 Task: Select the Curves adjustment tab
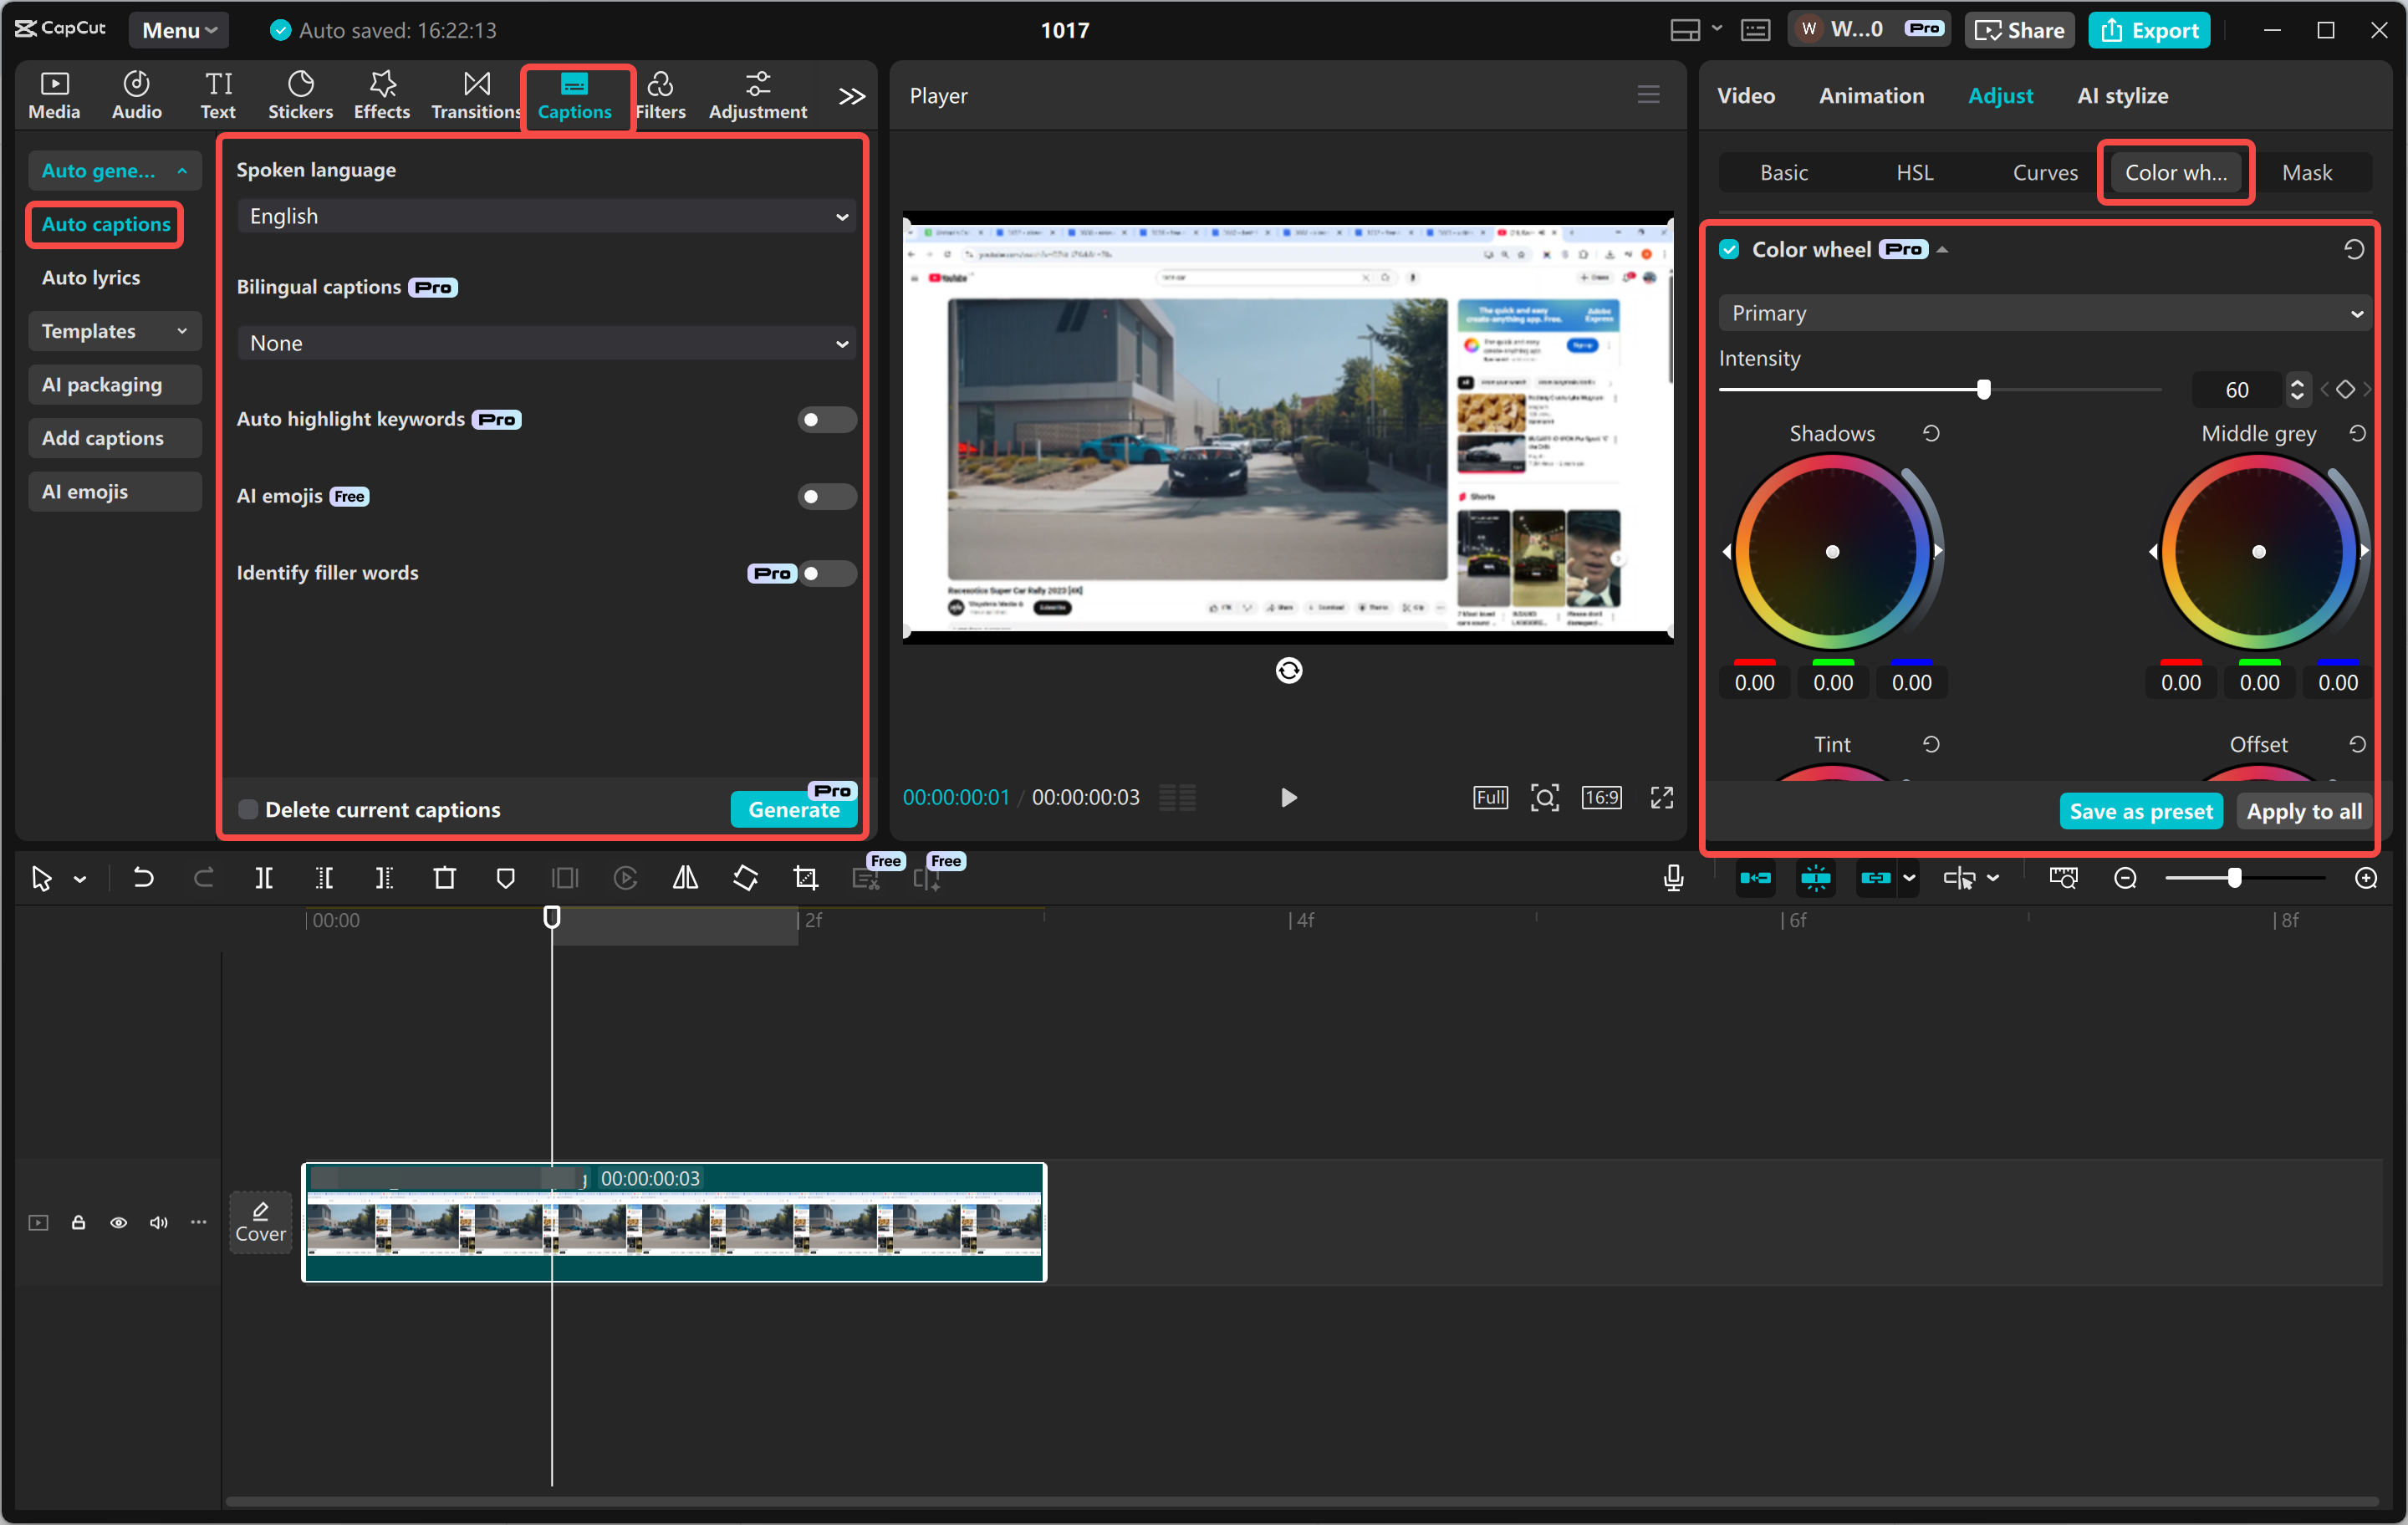coord(2044,172)
